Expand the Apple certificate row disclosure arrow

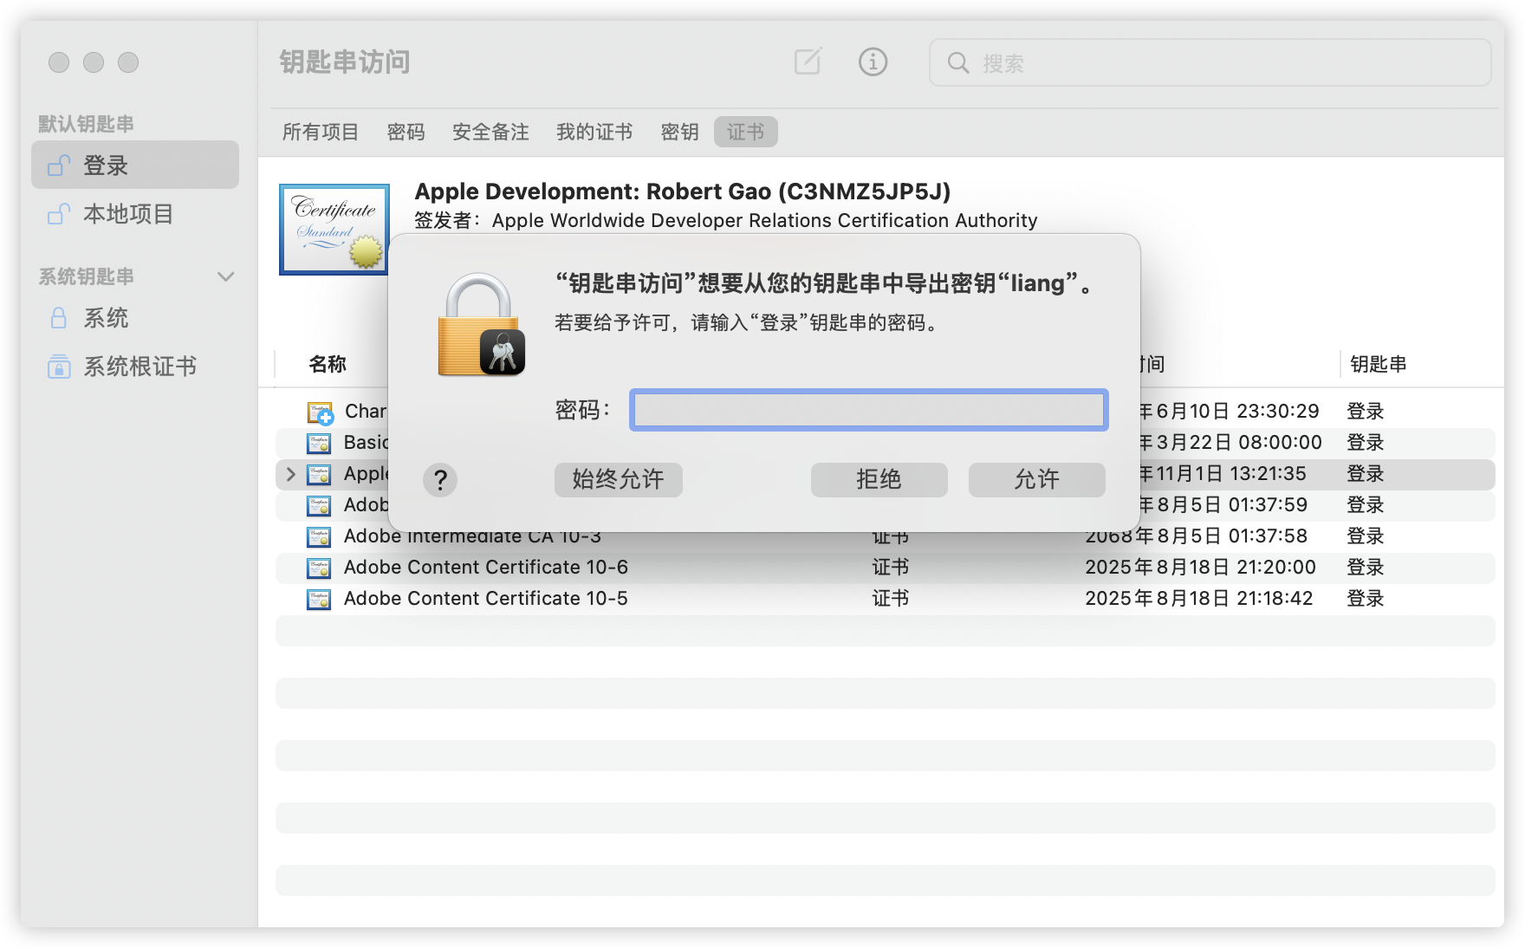[x=291, y=474]
